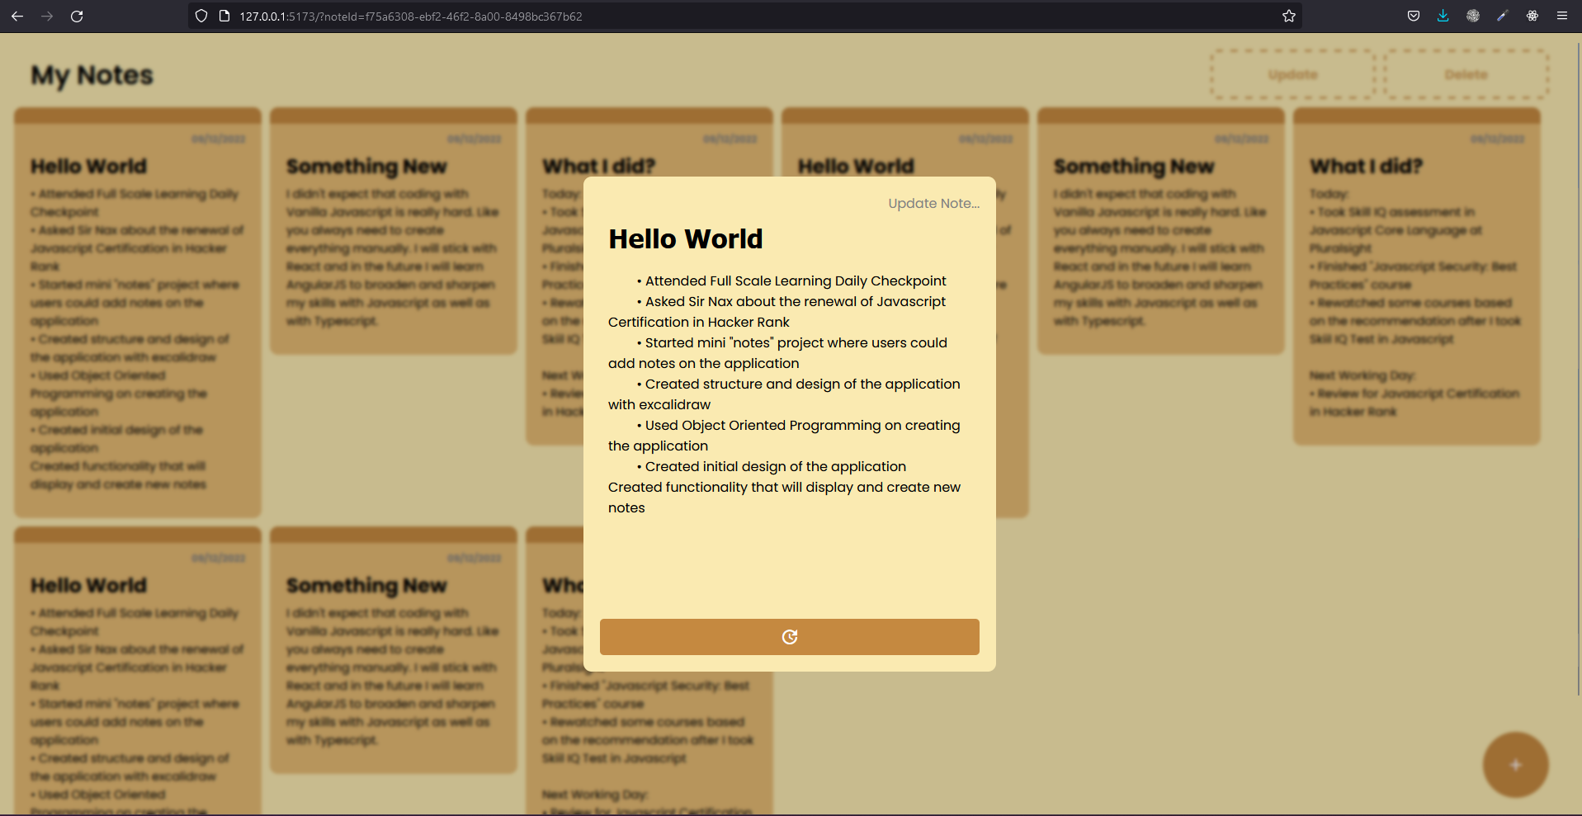Reload the page with the browser refresh icon
This screenshot has height=816, width=1582.
[x=77, y=17]
